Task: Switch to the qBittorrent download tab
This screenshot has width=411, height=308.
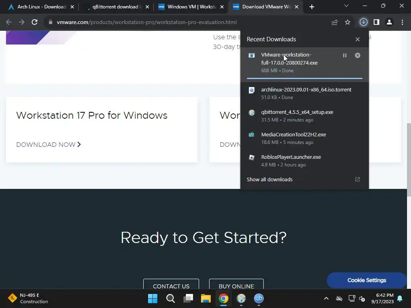Action: (118, 7)
